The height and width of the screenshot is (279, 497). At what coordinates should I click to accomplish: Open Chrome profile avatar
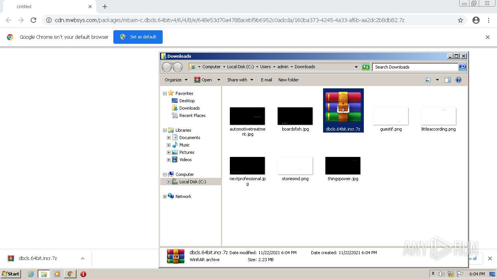[476, 20]
